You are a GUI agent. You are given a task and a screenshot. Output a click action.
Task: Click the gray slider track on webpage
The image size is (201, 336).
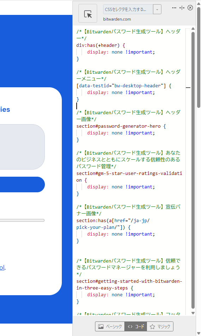(22, 220)
